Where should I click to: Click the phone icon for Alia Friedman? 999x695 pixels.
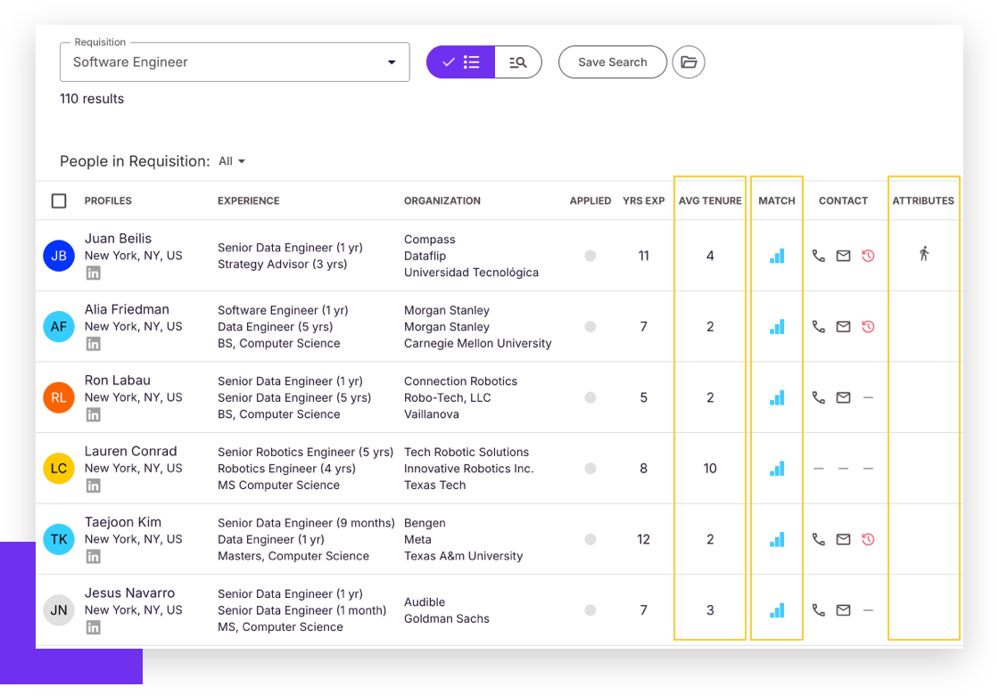818,327
